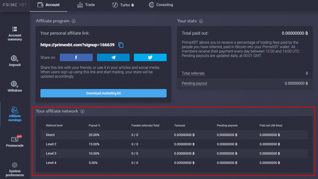Open the Account tab
The width and height of the screenshot is (318, 179).
click(49, 5)
